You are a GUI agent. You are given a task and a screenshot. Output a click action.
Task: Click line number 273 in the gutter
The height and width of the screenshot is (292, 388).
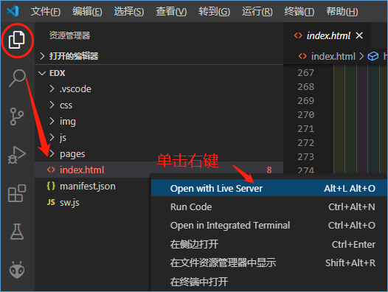coord(306,157)
